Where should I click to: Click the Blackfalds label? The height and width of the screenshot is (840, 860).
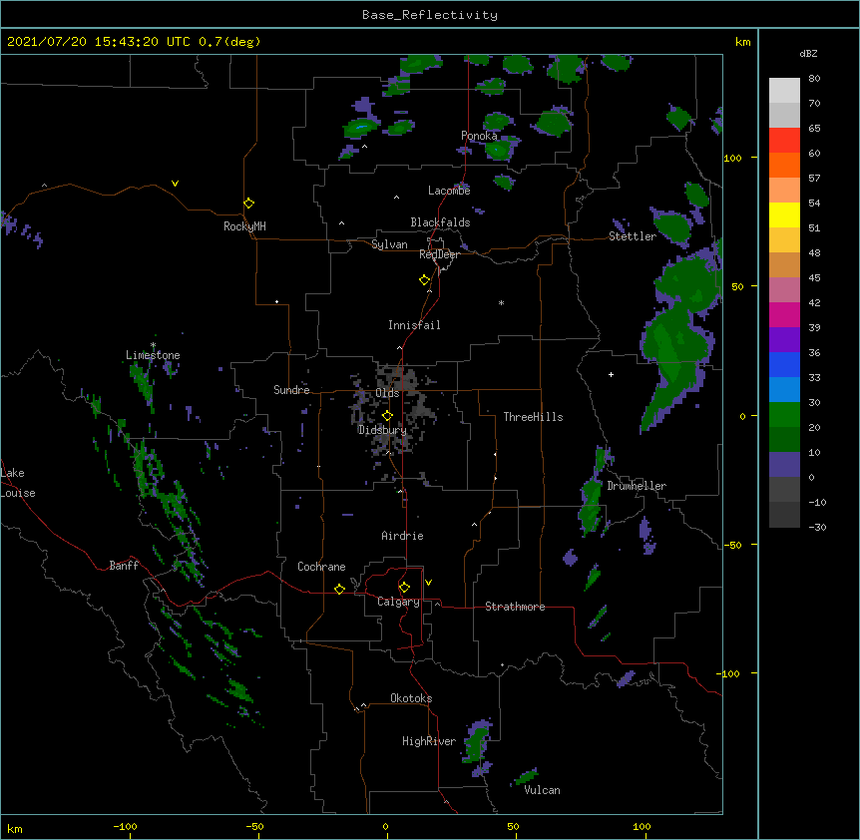pos(440,222)
